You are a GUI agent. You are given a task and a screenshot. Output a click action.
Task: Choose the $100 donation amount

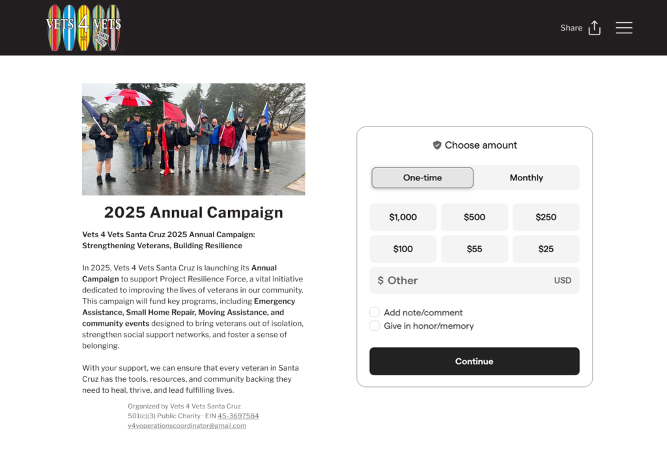coord(403,249)
